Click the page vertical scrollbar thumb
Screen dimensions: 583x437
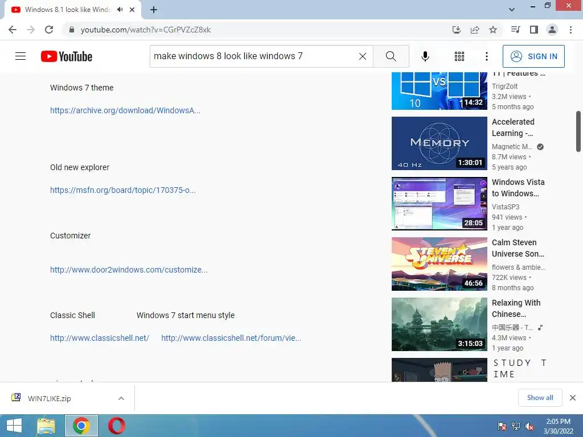tap(578, 131)
